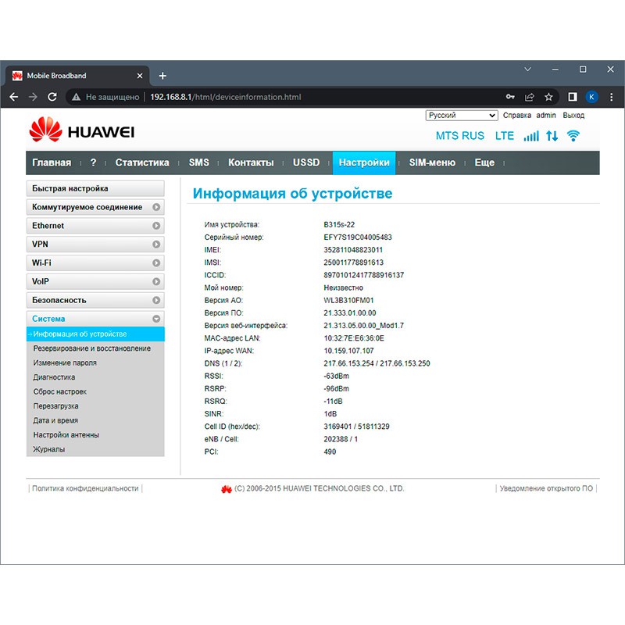This screenshot has width=625, height=625.
Task: Click the Выход logout link
Action: pyautogui.click(x=573, y=116)
